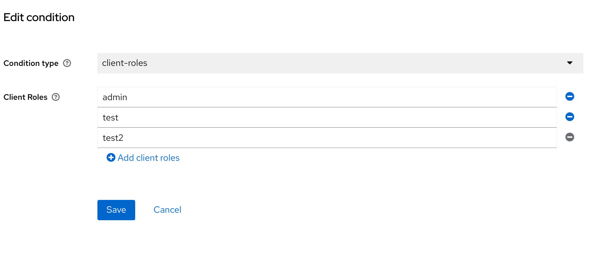Image resolution: width=600 pixels, height=256 pixels.
Task: Save the edited condition
Action: [x=116, y=210]
